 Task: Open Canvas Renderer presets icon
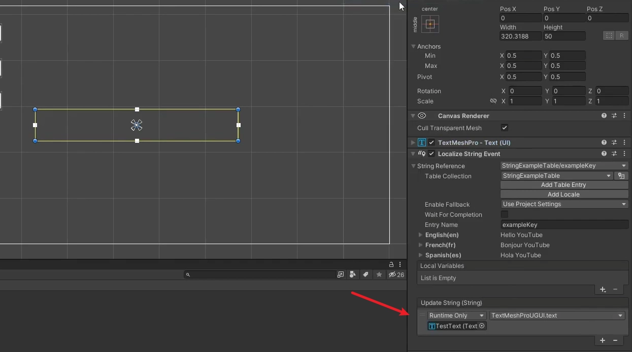tap(614, 116)
